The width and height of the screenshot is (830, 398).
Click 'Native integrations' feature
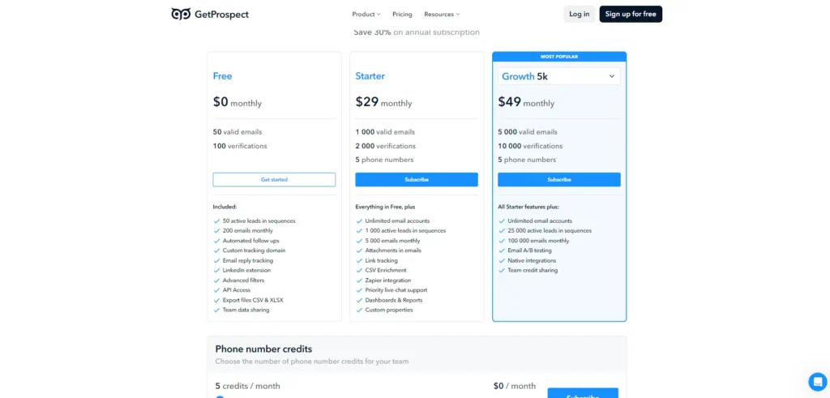pos(532,260)
